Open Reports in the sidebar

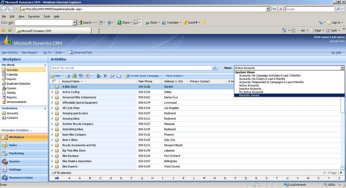[12, 97]
